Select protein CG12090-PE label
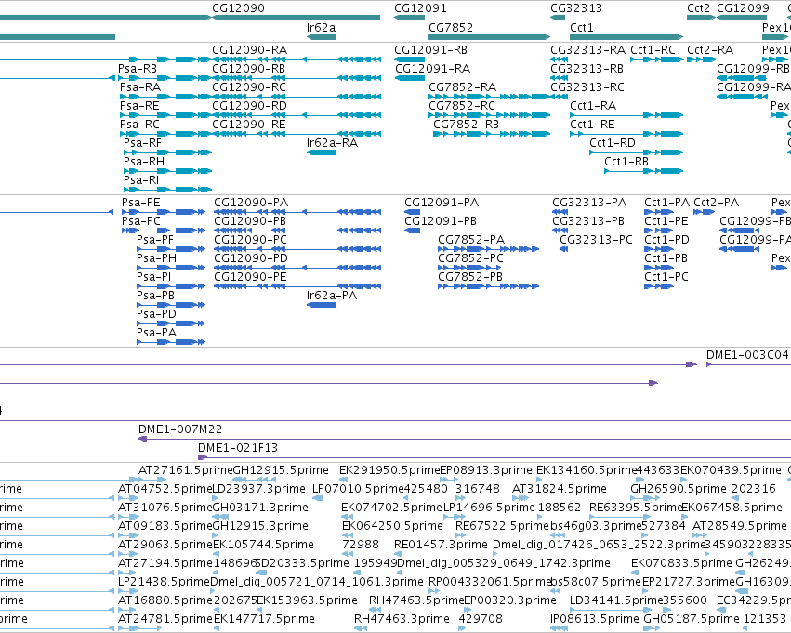791x633 pixels. pyautogui.click(x=250, y=277)
